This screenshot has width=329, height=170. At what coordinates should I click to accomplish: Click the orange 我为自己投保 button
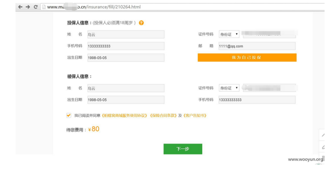pyautogui.click(x=247, y=58)
